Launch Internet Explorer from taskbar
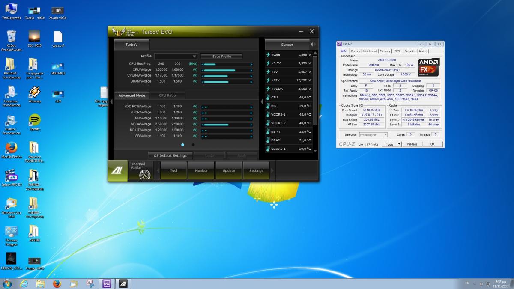The image size is (514, 289). point(24,283)
